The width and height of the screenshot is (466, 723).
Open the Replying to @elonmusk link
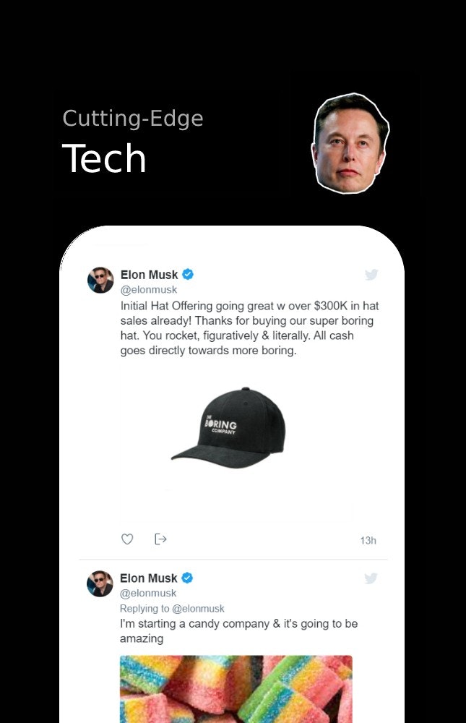pyautogui.click(x=172, y=608)
